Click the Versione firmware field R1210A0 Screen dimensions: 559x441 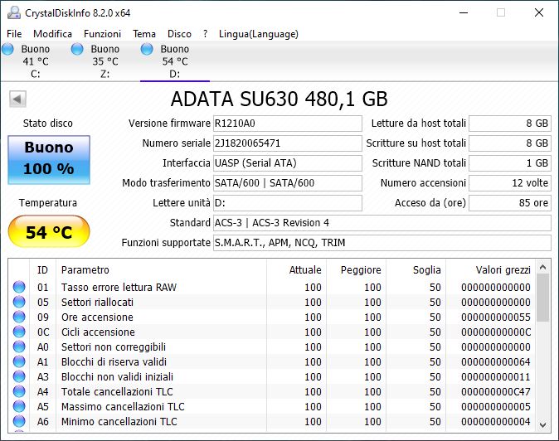point(288,124)
